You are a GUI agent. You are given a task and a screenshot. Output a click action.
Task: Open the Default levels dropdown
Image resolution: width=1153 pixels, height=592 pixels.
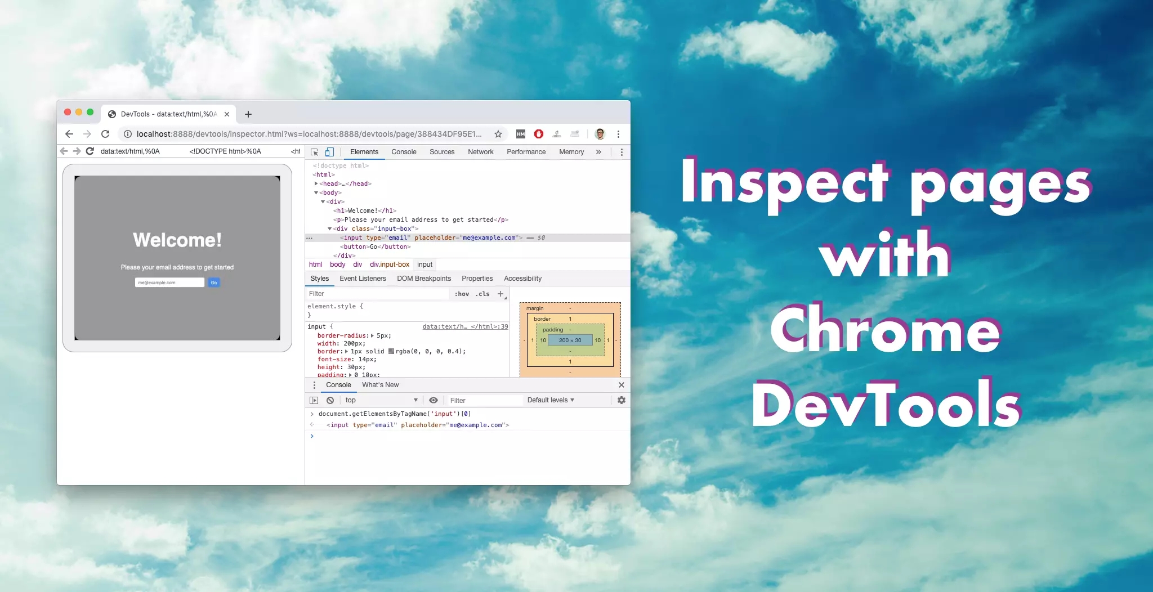click(x=551, y=400)
